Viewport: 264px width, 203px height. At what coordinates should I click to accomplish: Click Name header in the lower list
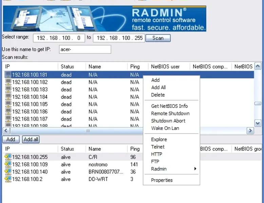(x=107, y=149)
